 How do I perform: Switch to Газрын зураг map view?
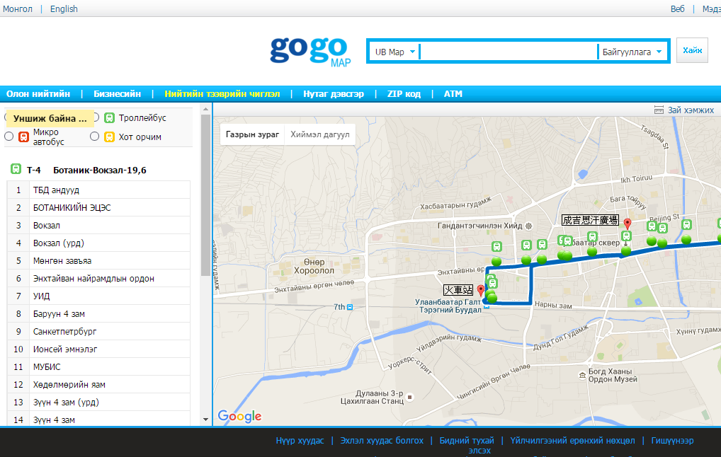coord(252,134)
